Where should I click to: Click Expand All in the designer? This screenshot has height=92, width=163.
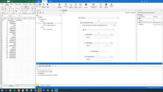(127, 13)
